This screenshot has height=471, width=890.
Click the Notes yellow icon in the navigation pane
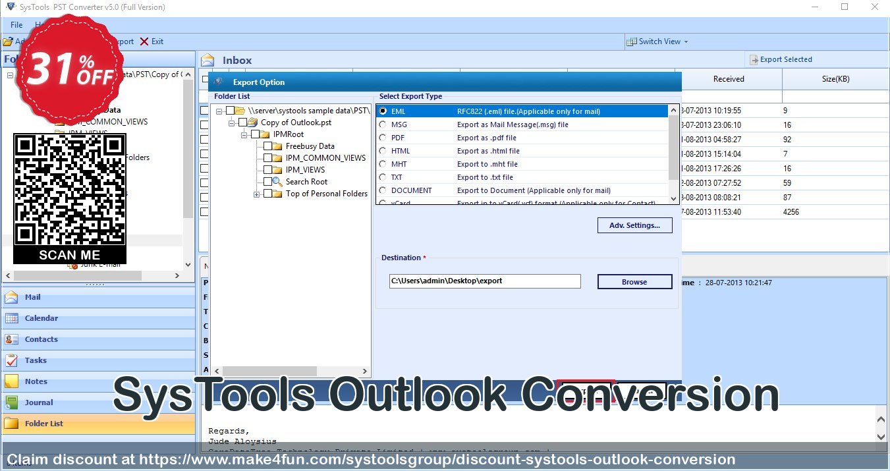pyautogui.click(x=11, y=381)
